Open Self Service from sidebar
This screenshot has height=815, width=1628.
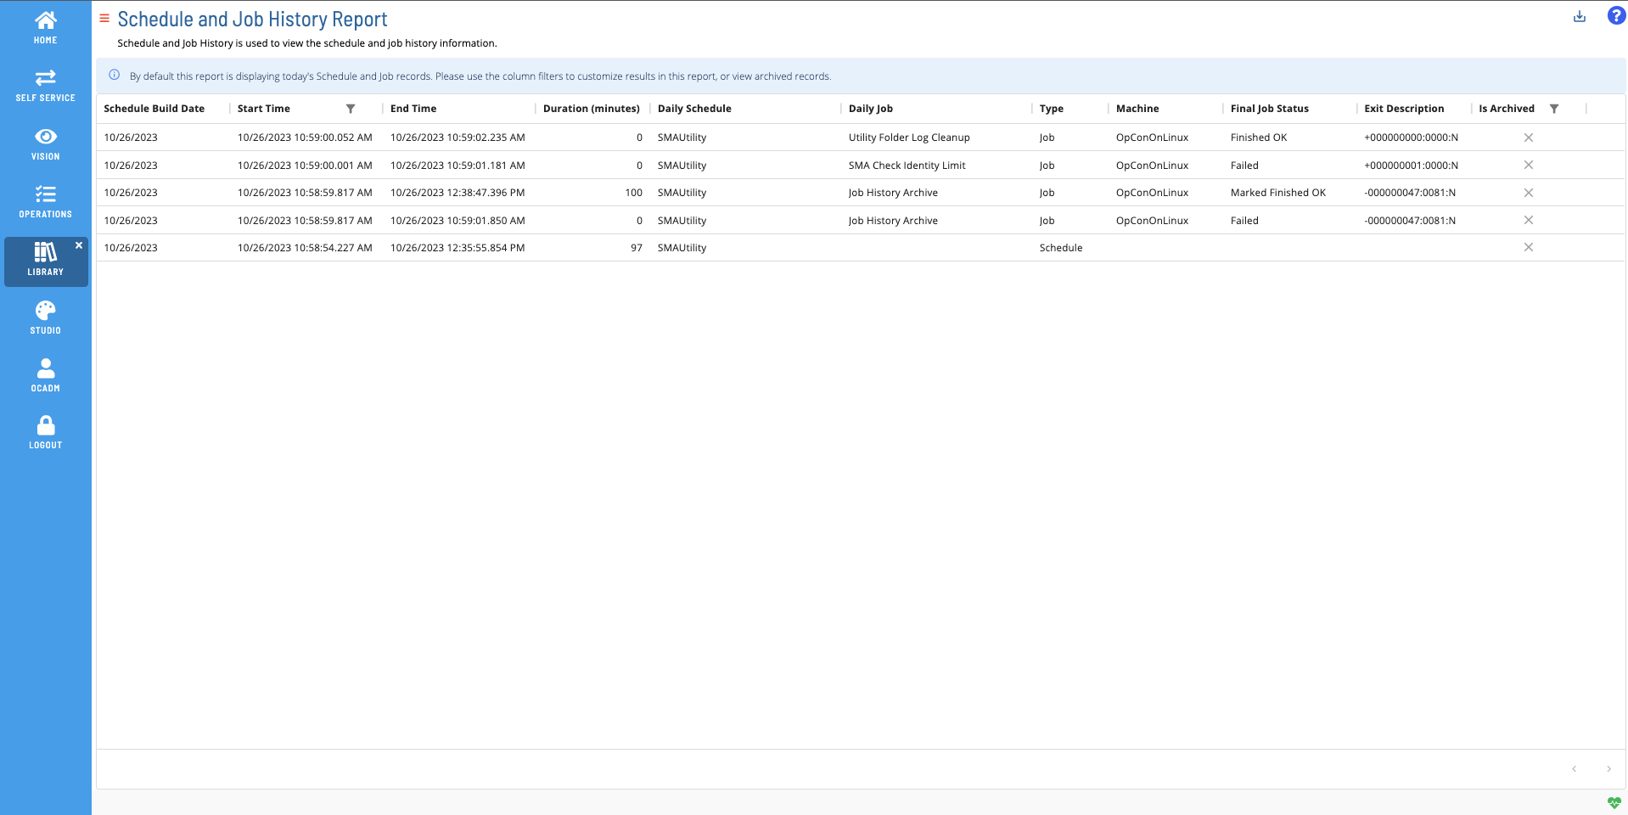(x=46, y=86)
